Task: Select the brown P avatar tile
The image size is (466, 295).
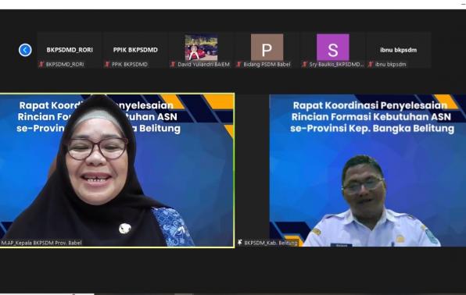Action: pyautogui.click(x=267, y=47)
